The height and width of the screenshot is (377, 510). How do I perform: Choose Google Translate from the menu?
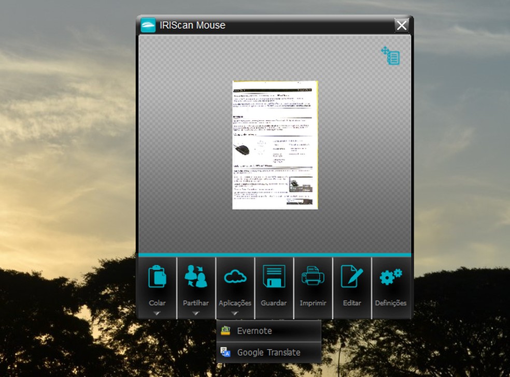[268, 352]
